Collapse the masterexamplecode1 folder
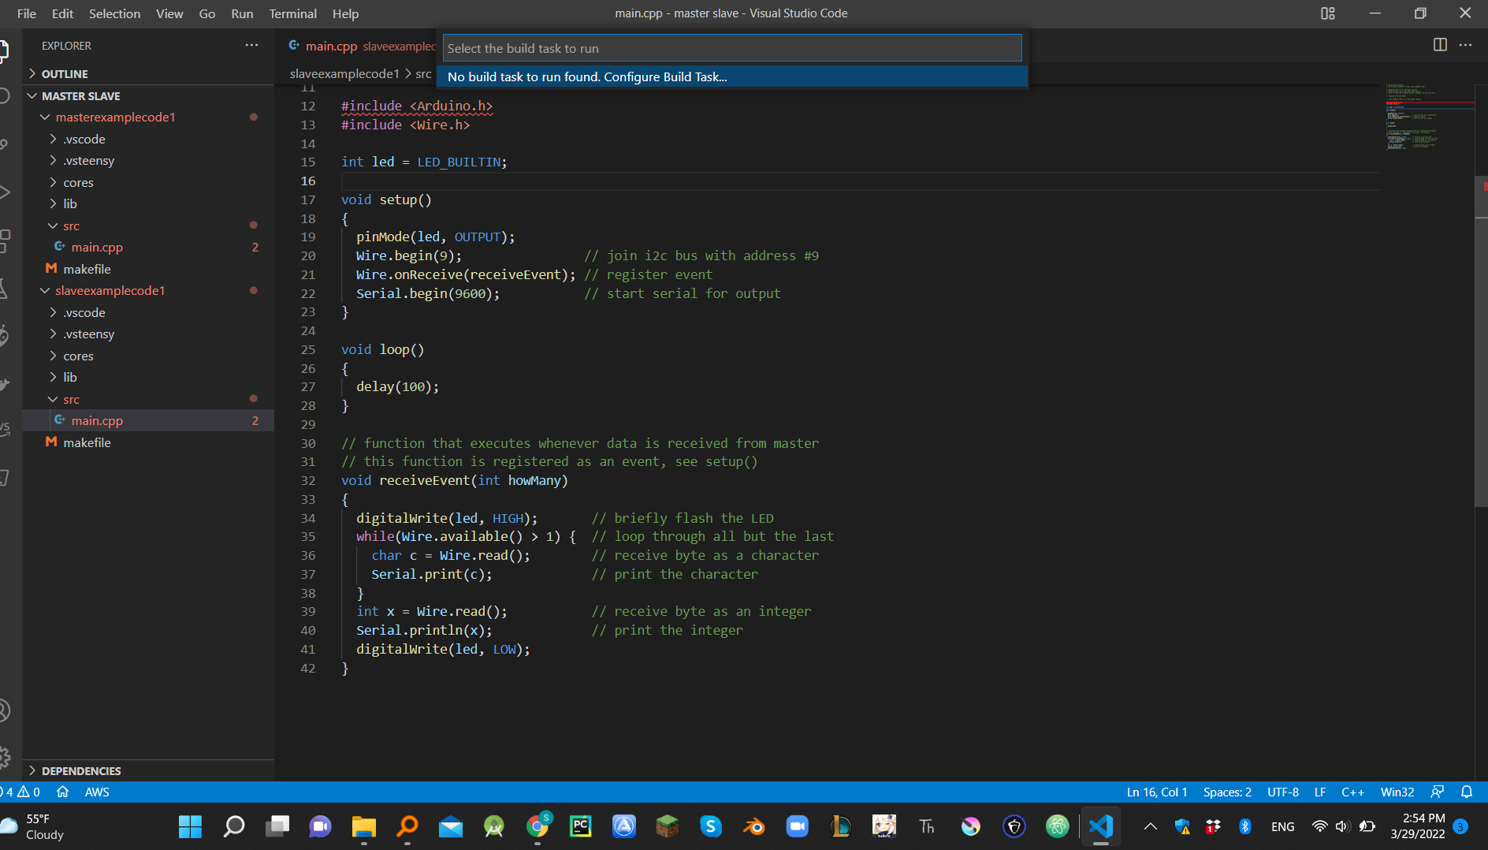This screenshot has width=1488, height=850. tap(115, 117)
